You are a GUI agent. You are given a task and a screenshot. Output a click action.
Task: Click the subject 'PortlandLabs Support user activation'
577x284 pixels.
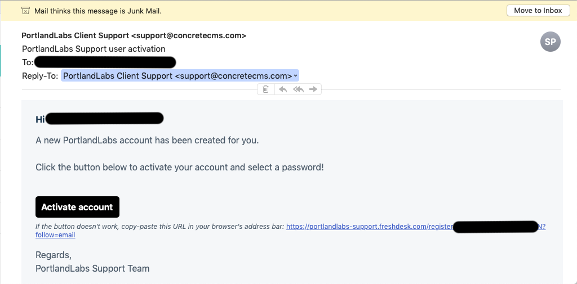pyautogui.click(x=94, y=49)
